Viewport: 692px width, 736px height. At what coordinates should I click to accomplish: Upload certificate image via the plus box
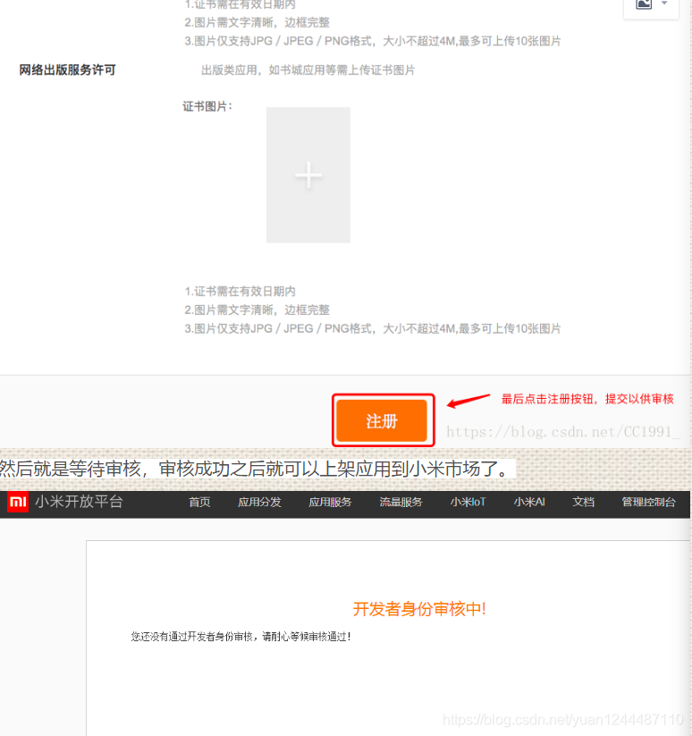pyautogui.click(x=308, y=175)
